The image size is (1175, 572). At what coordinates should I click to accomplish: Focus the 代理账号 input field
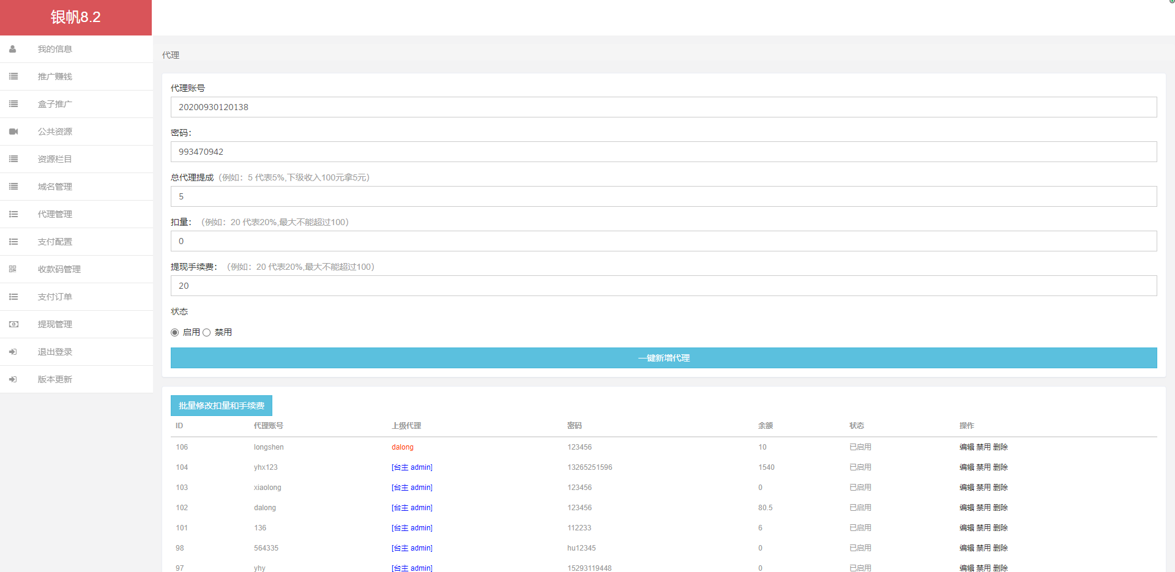[663, 107]
